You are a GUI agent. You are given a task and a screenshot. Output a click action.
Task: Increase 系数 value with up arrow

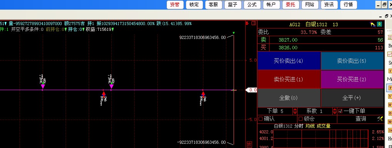pyautogui.click(x=335, y=109)
